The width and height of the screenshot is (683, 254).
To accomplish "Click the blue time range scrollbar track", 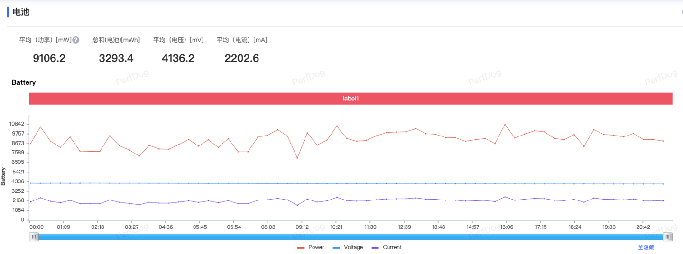I will click(351, 237).
